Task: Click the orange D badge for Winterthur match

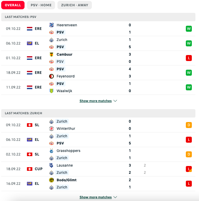Action: click(x=189, y=125)
